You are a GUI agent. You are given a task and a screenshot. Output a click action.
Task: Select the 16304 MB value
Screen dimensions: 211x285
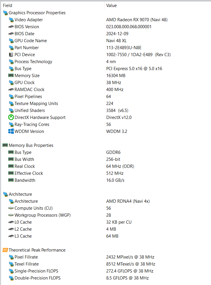pyautogui.click(x=116, y=75)
